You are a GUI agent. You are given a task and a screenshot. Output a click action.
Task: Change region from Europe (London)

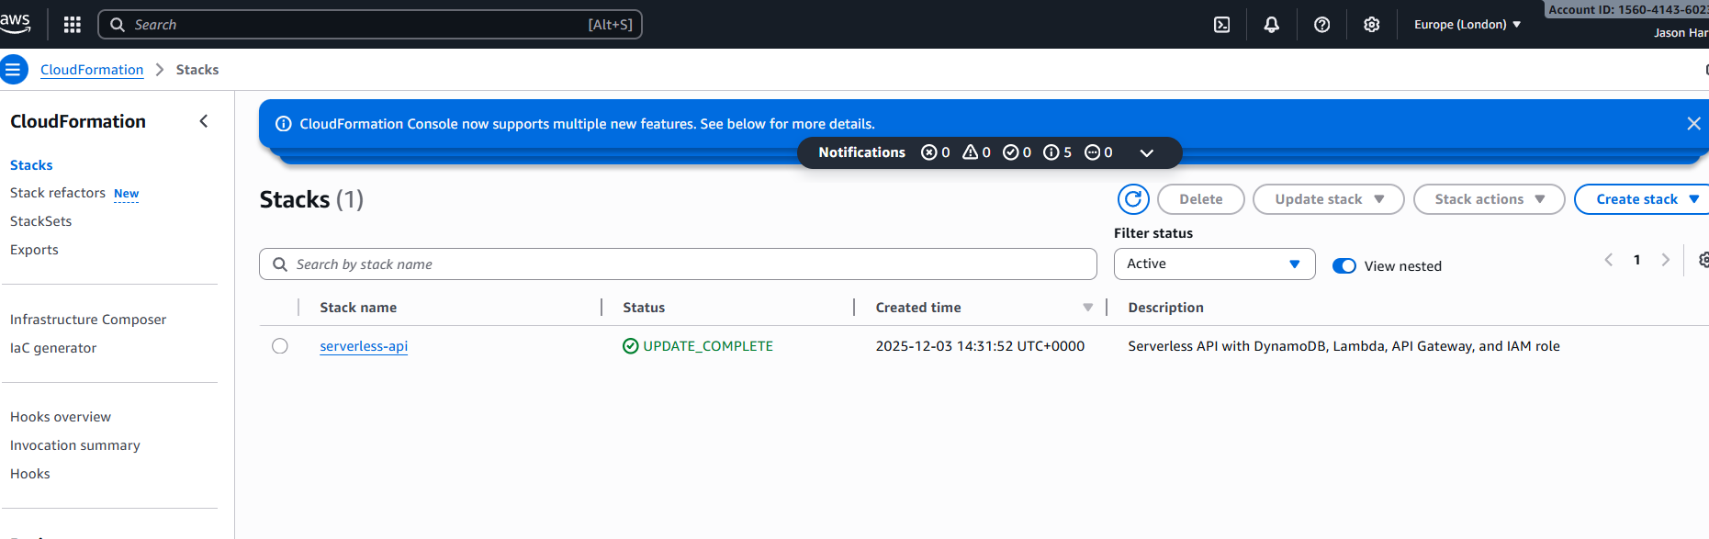(1467, 25)
